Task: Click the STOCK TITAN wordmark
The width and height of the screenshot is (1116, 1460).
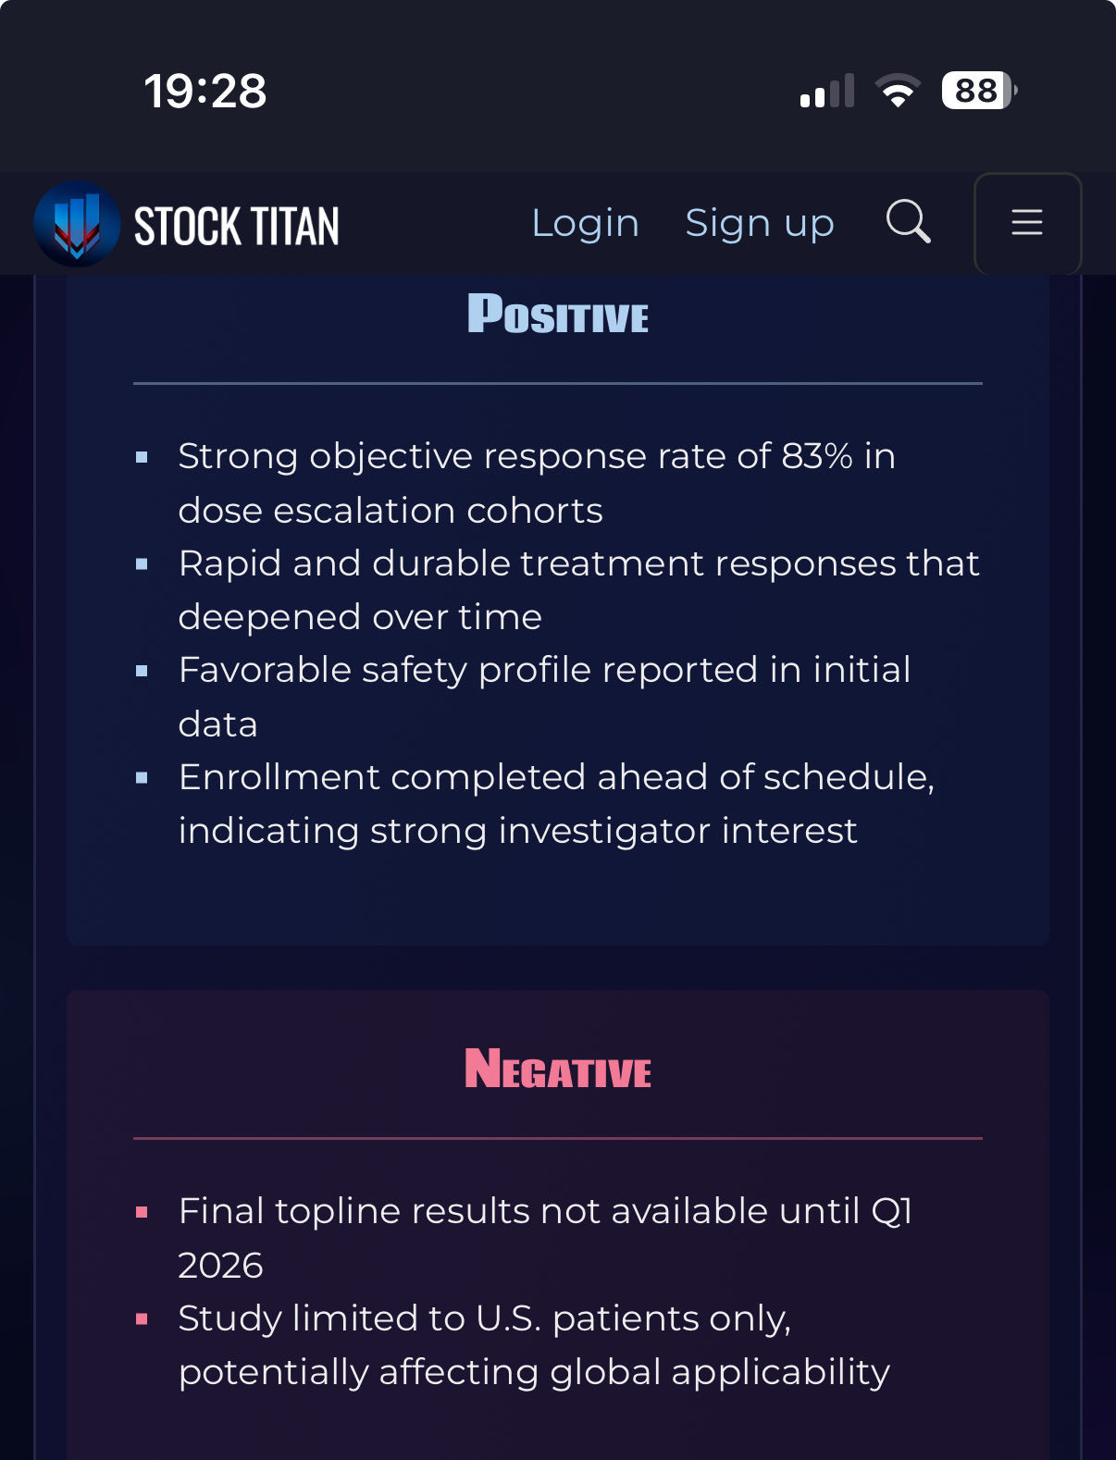Action: tap(237, 226)
